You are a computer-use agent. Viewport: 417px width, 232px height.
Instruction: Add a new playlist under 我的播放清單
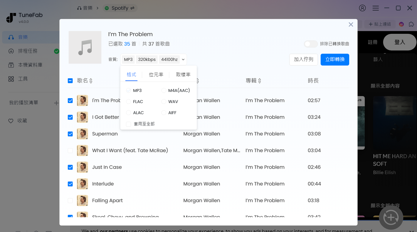click(56, 102)
